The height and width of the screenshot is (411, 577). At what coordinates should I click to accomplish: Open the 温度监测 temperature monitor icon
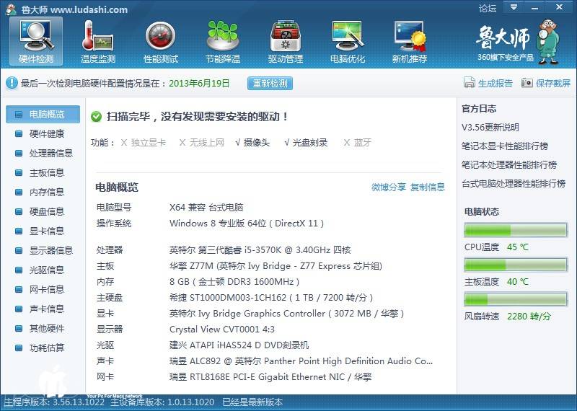coord(98,36)
